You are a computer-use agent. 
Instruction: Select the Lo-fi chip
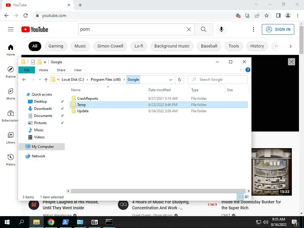point(139,46)
